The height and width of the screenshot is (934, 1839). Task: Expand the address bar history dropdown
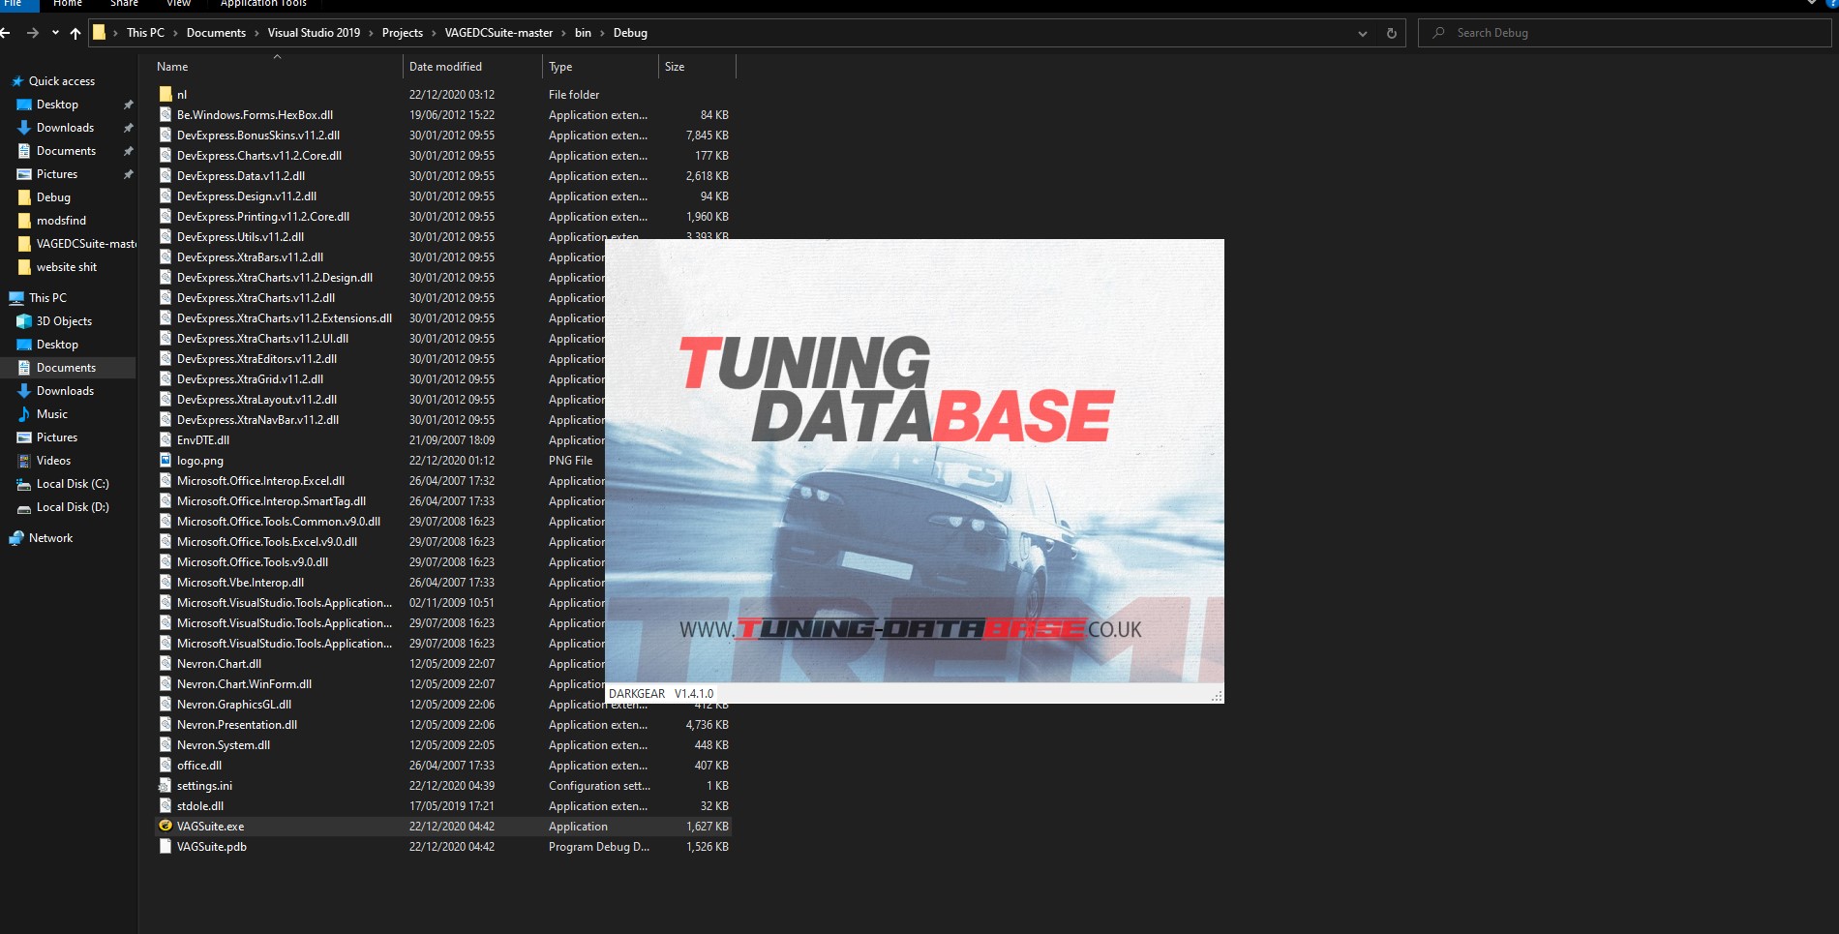click(1363, 33)
